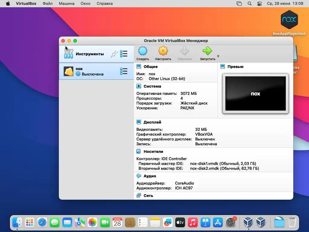The width and height of the screenshot is (309, 232).
Task: Open Notes from the Dock
Action: pos(155,223)
